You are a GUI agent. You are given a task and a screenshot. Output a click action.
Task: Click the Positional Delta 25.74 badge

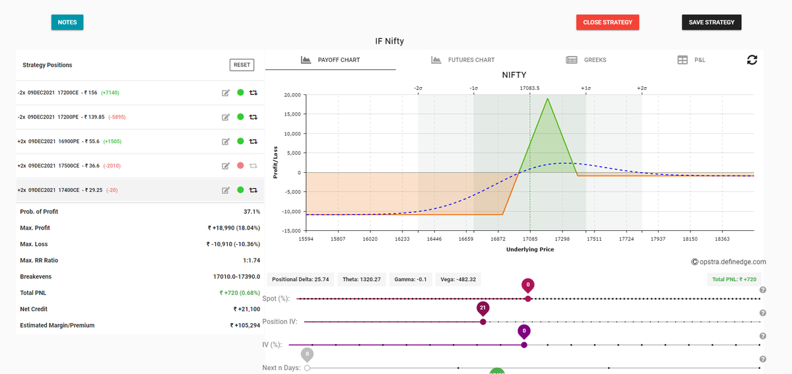tap(300, 280)
